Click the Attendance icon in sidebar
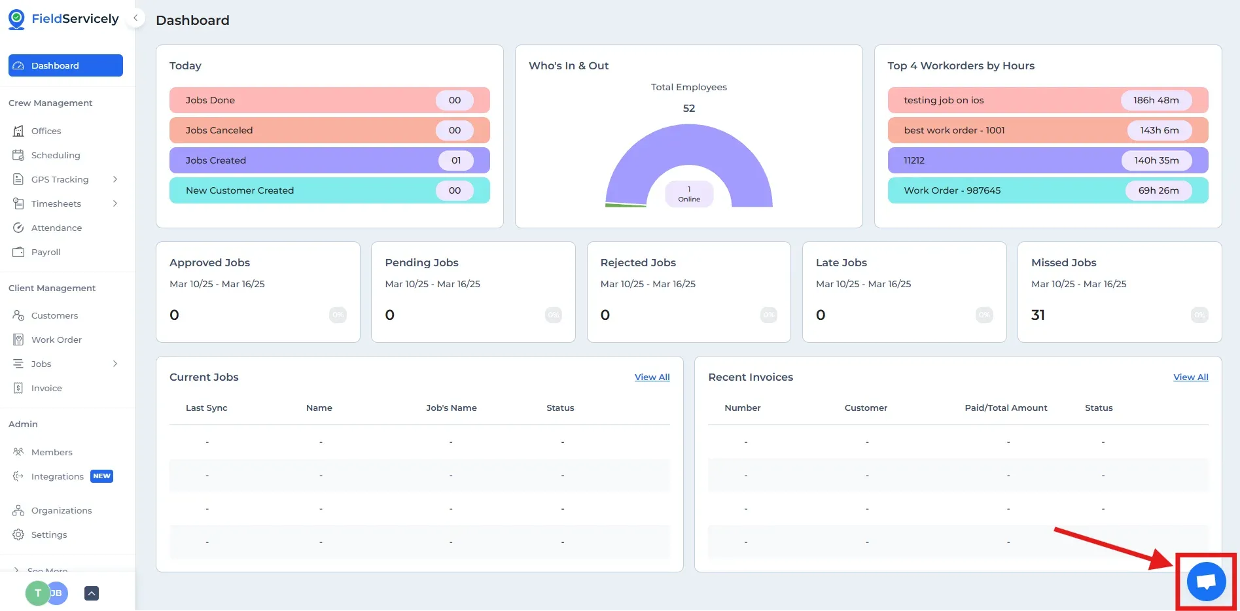The image size is (1240, 611). click(18, 228)
